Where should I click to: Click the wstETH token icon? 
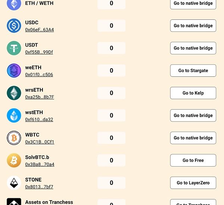(x=14, y=116)
